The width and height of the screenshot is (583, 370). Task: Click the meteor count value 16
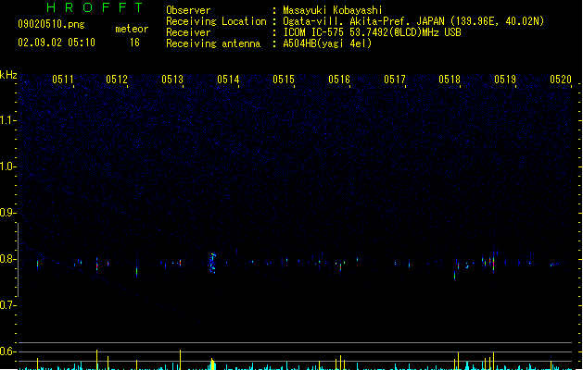[x=134, y=43]
